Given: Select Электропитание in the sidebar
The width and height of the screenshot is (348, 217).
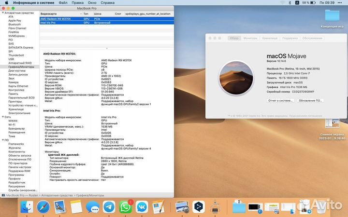Looking at the screenshot, I should pos(19,113).
